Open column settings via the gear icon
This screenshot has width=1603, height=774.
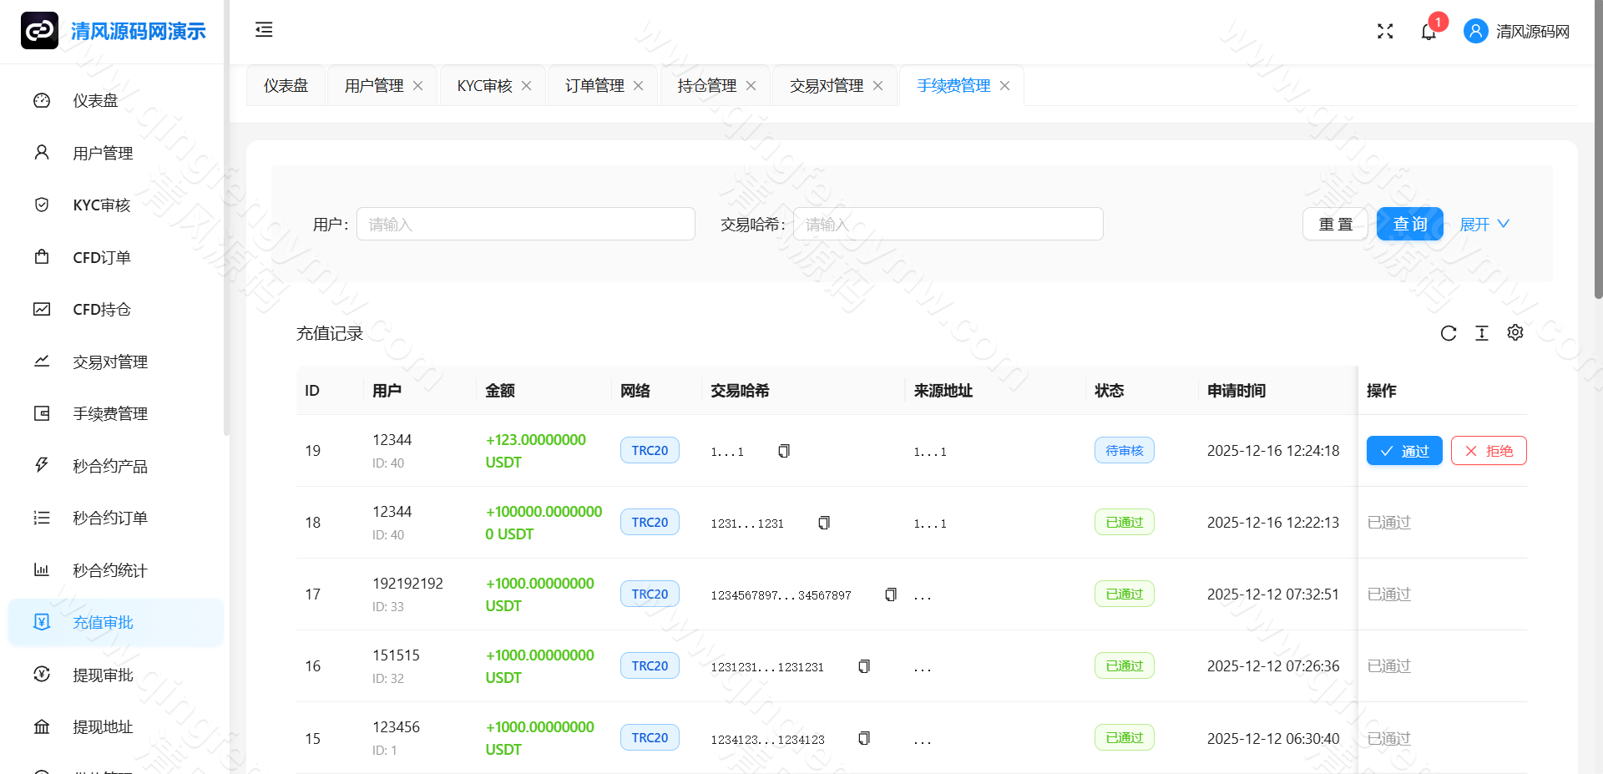[x=1515, y=332]
